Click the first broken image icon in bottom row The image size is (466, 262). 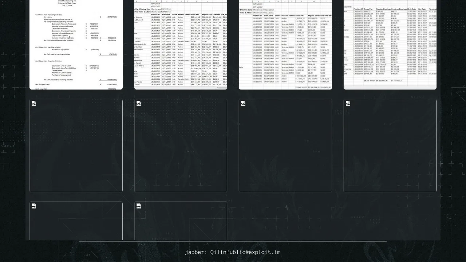click(34, 206)
